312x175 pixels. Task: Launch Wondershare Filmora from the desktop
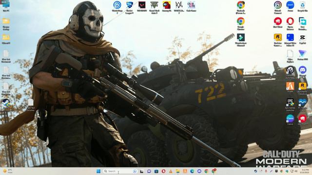[240, 40]
